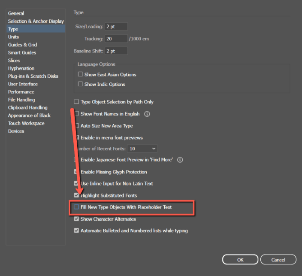Toggle Type Object Selection by Path Only
The height and width of the screenshot is (276, 302).
pos(76,102)
